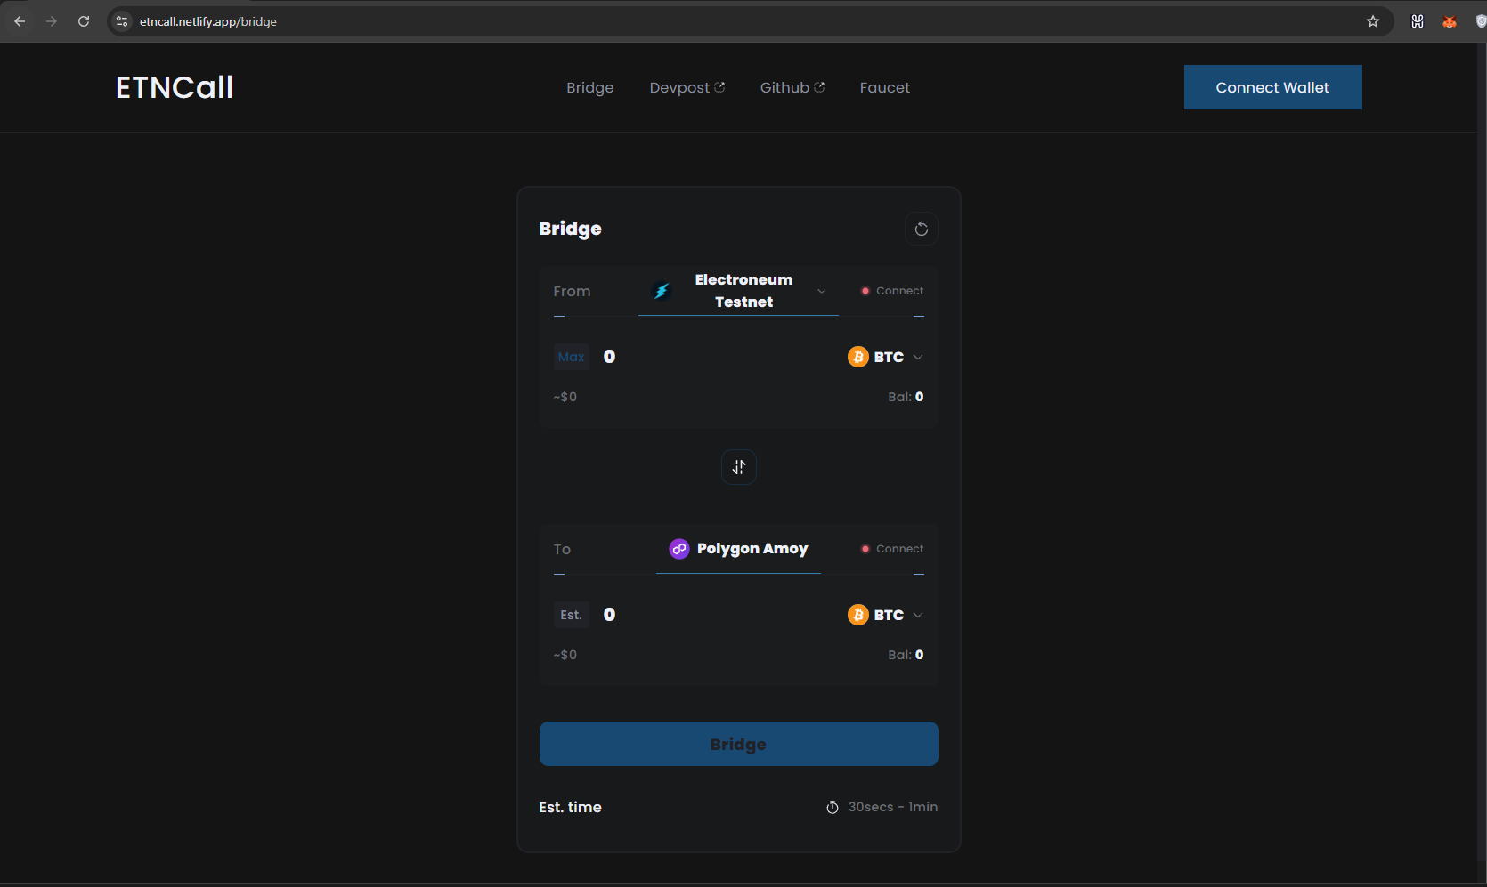Click the To label

tap(562, 549)
